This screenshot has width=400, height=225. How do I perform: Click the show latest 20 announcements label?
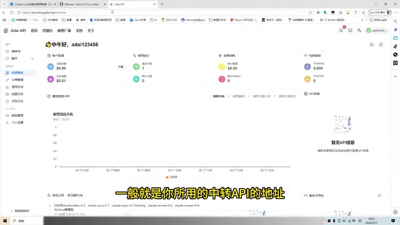75,196
